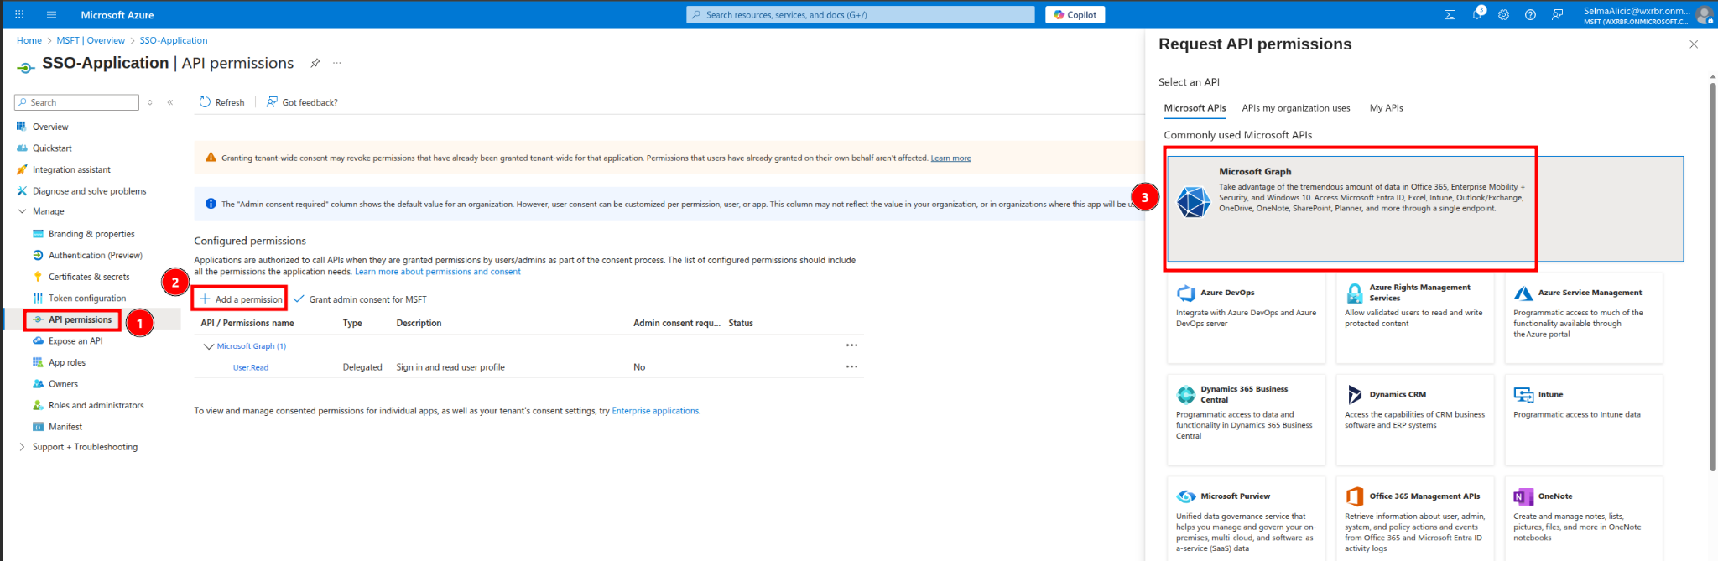Image resolution: width=1718 pixels, height=561 pixels.
Task: Open ellipsis menu for Microsoft Graph row
Action: click(x=851, y=345)
